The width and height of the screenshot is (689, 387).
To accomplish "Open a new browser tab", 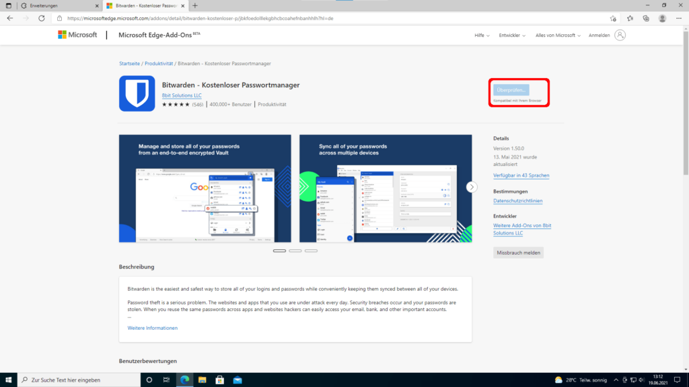I will (x=195, y=5).
